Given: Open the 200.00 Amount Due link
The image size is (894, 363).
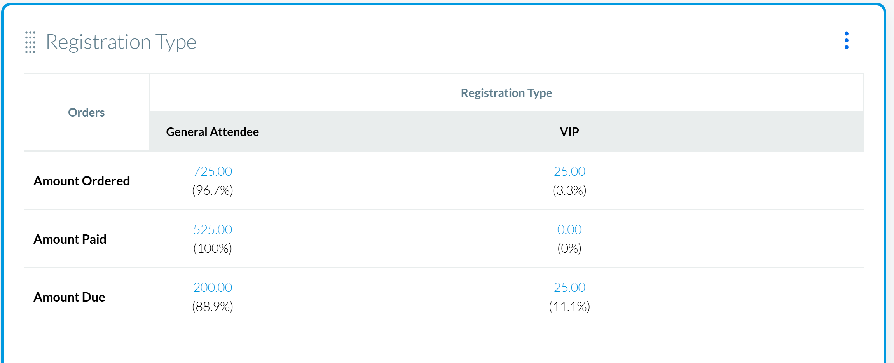Looking at the screenshot, I should click(x=213, y=288).
